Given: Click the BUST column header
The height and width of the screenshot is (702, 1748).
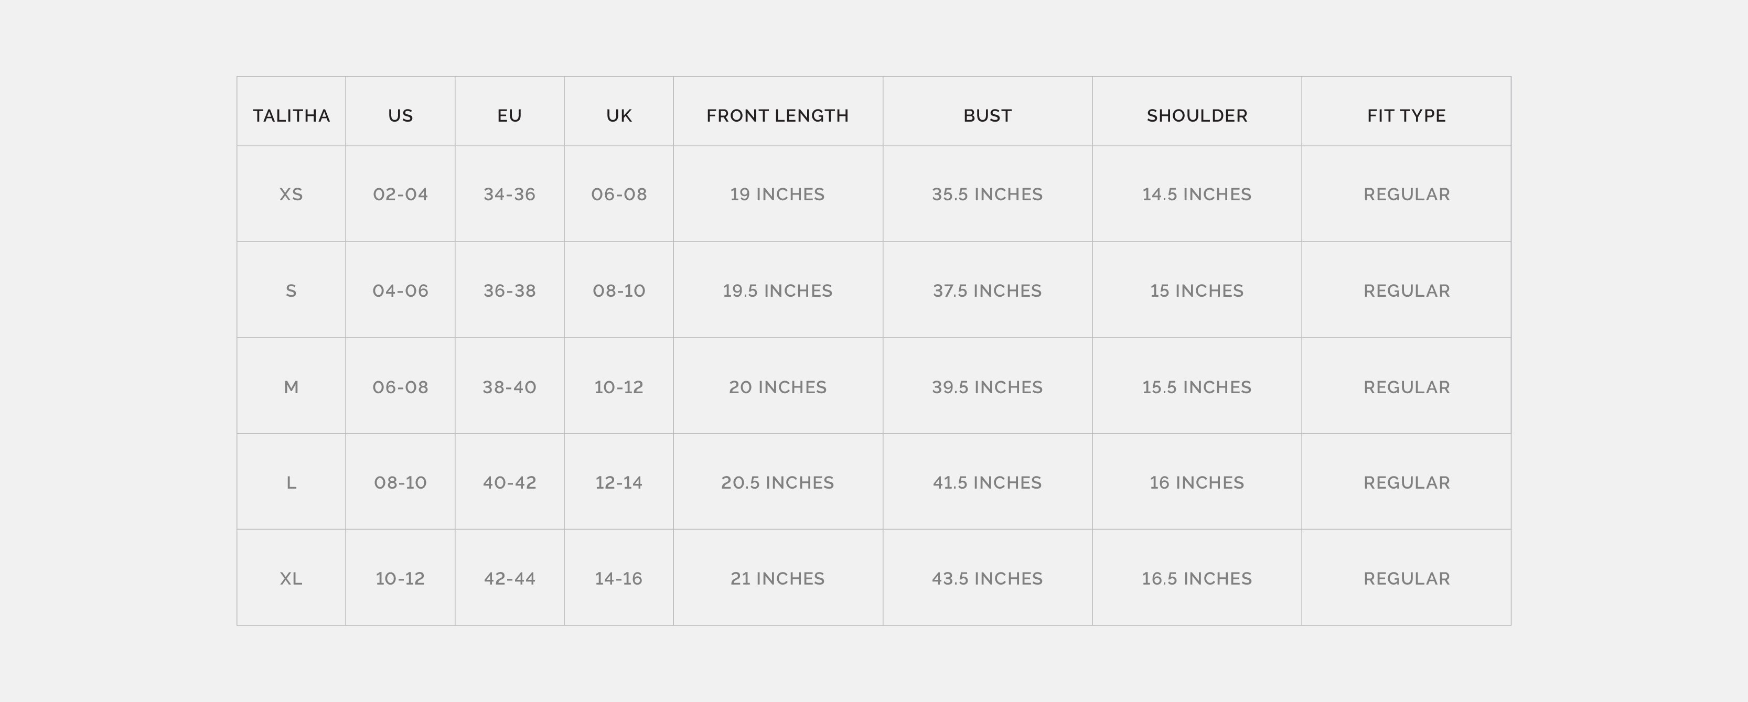Looking at the screenshot, I should [988, 116].
